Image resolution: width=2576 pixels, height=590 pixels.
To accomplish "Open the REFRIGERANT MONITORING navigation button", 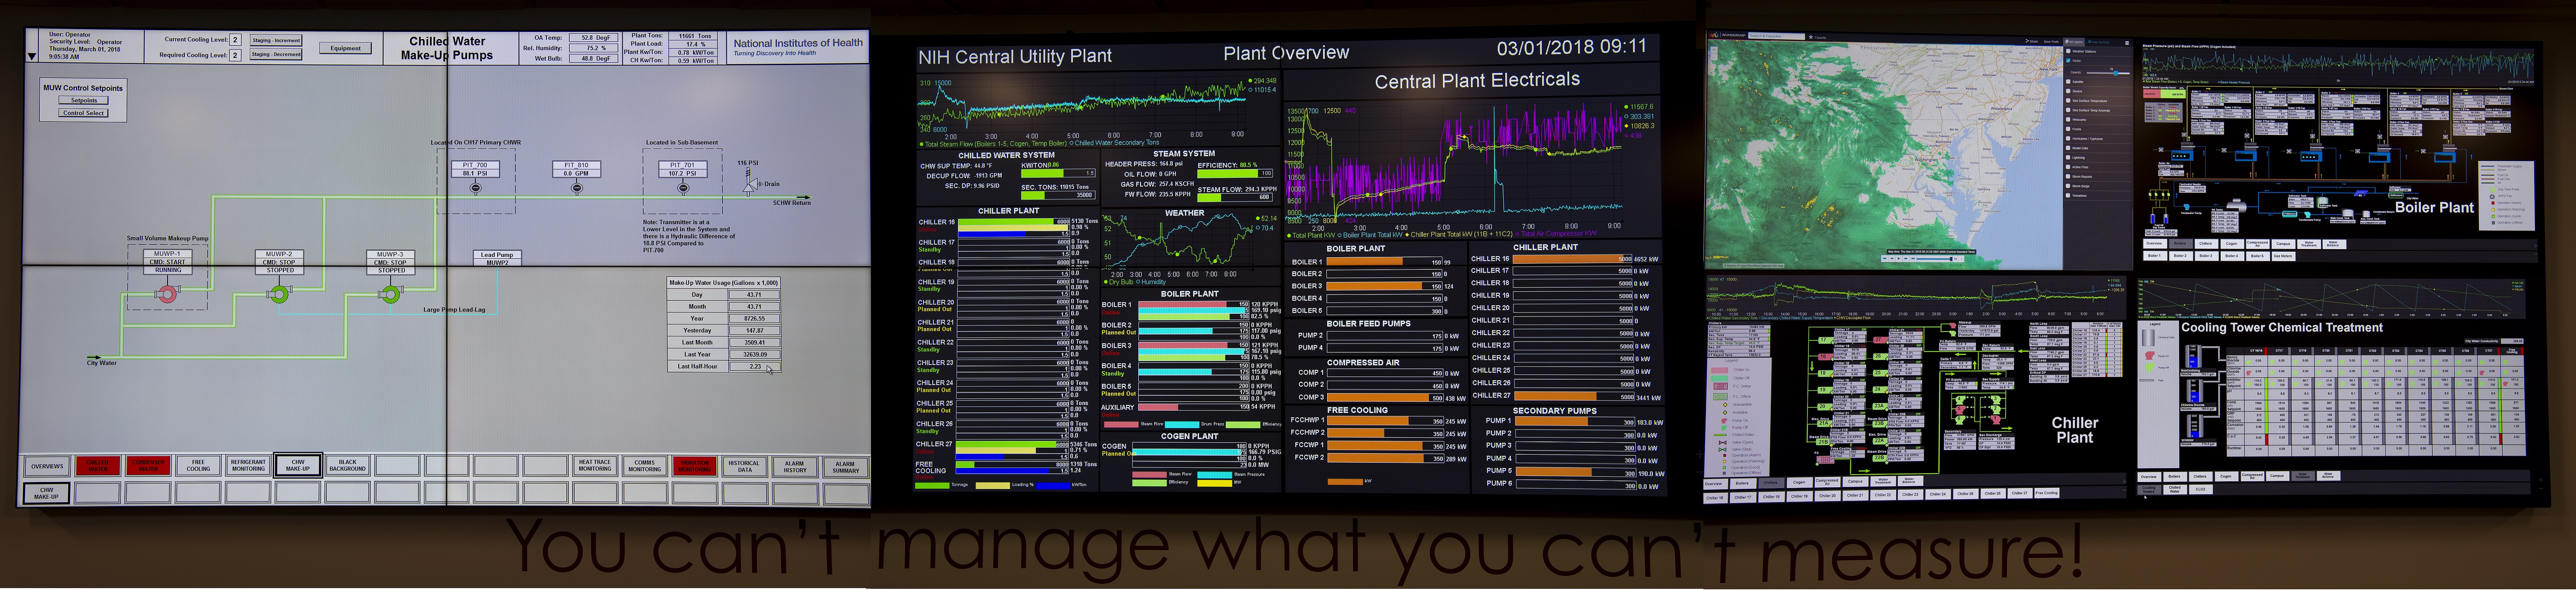I will point(248,466).
